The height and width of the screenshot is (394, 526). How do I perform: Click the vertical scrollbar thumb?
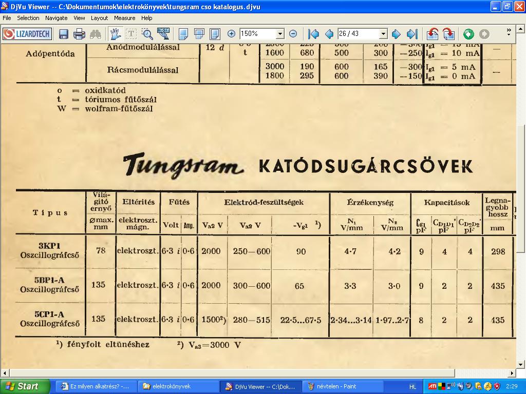[x=521, y=189]
